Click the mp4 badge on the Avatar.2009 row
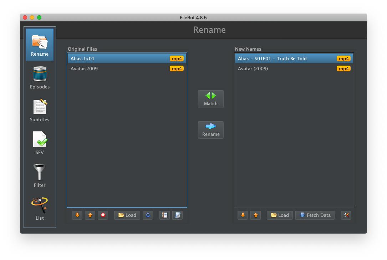Viewport: 387px width, 260px height. 177,68
